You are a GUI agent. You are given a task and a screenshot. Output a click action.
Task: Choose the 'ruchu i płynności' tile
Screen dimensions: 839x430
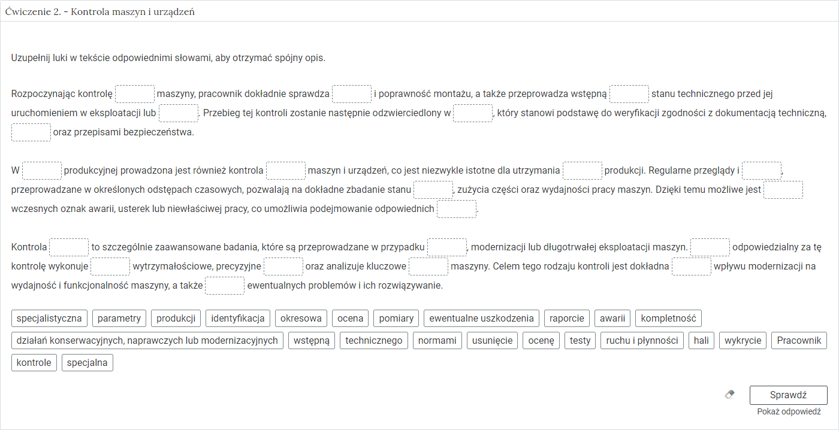pos(642,341)
